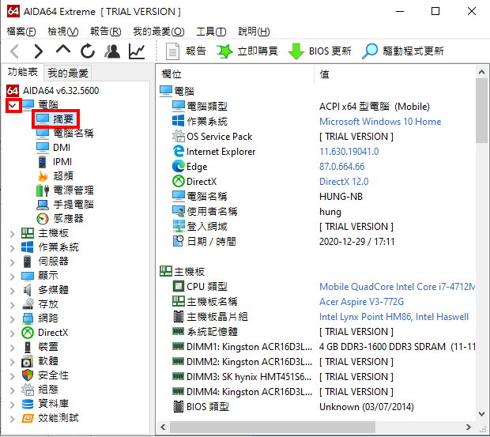Switch to the 我的最愛 tab
This screenshot has width=490, height=437.
pyautogui.click(x=67, y=73)
